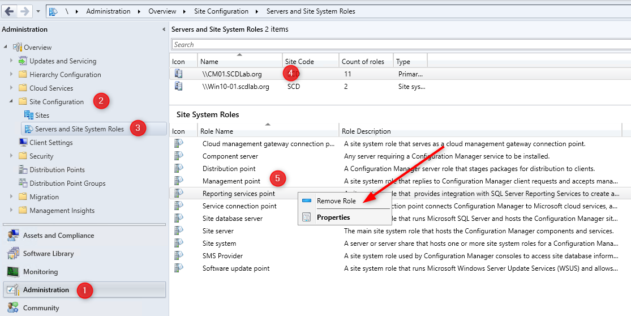631x316 pixels.
Task: Click the Service connection point role icon
Action: point(179,206)
